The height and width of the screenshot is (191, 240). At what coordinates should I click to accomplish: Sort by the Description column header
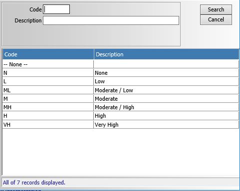(167, 54)
